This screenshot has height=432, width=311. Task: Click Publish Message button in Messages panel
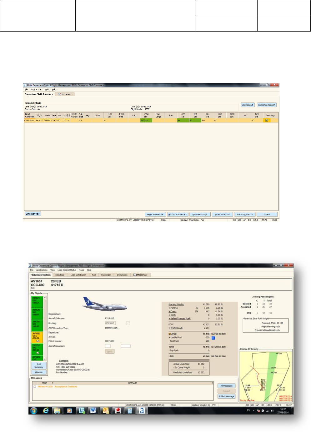coord(226,396)
